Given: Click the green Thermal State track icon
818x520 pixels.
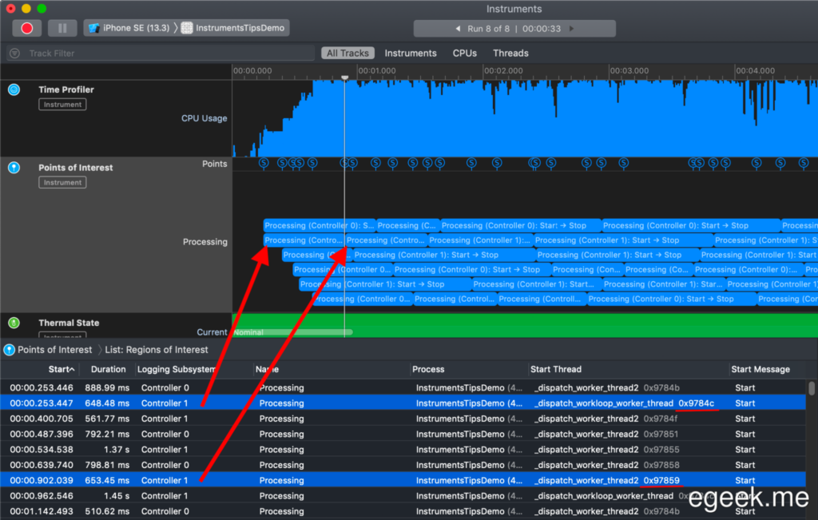Looking at the screenshot, I should pyautogui.click(x=14, y=323).
